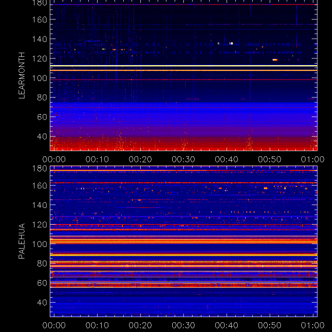Viewport: 332px width, 332px height.
Task: Select the 160 label on the Palehua axis
Action: [39, 186]
